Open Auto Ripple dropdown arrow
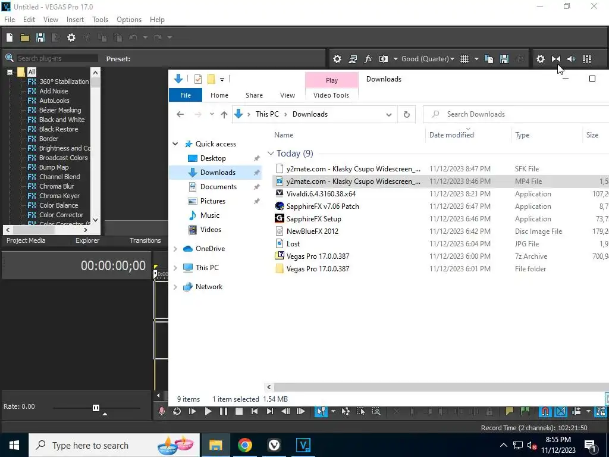The image size is (609, 457). [588, 411]
